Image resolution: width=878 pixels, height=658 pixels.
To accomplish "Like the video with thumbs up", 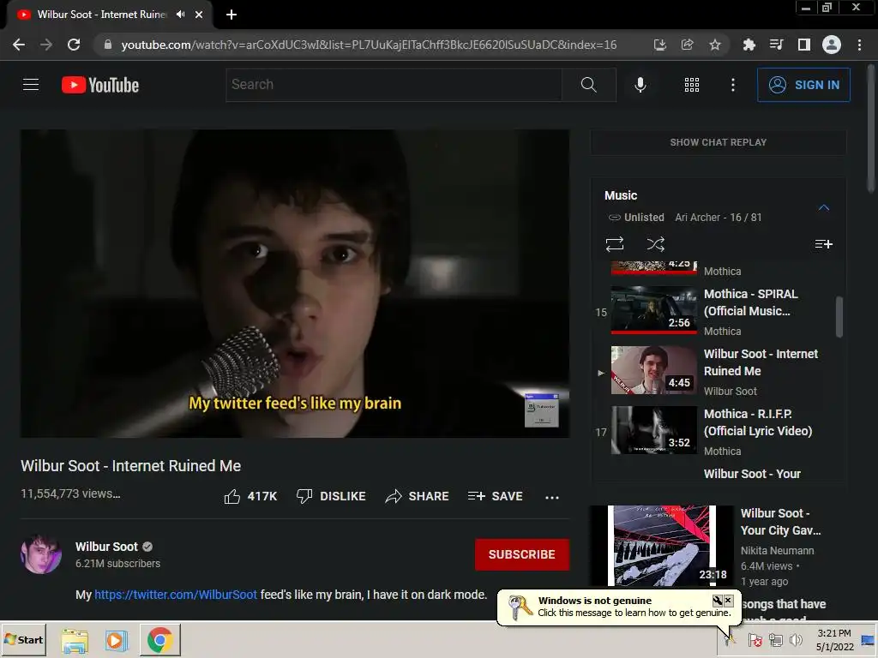I will (x=250, y=496).
